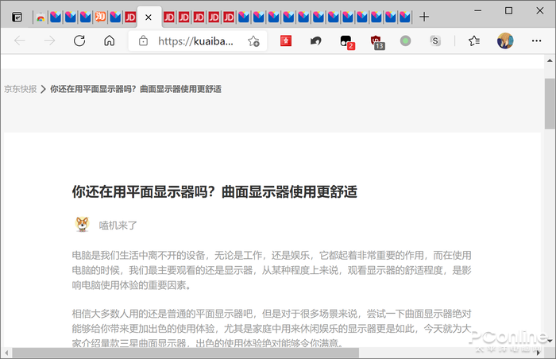Go back to the previous page
The image size is (556, 359).
[x=20, y=41]
